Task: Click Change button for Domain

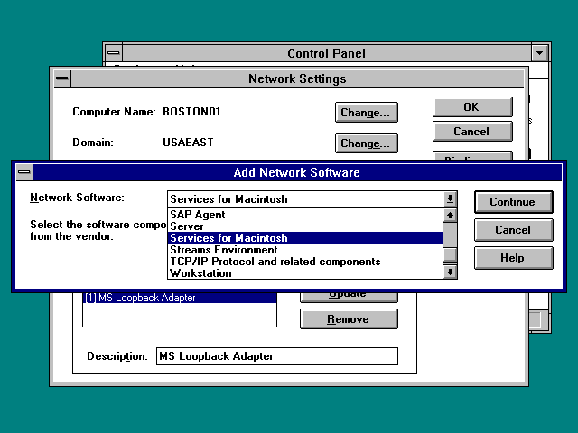Action: (367, 143)
